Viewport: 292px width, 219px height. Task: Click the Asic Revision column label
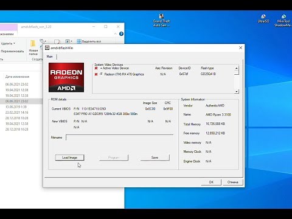164,68
